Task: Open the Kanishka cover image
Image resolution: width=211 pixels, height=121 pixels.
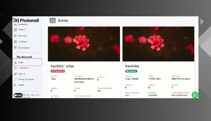Action: tap(158, 44)
